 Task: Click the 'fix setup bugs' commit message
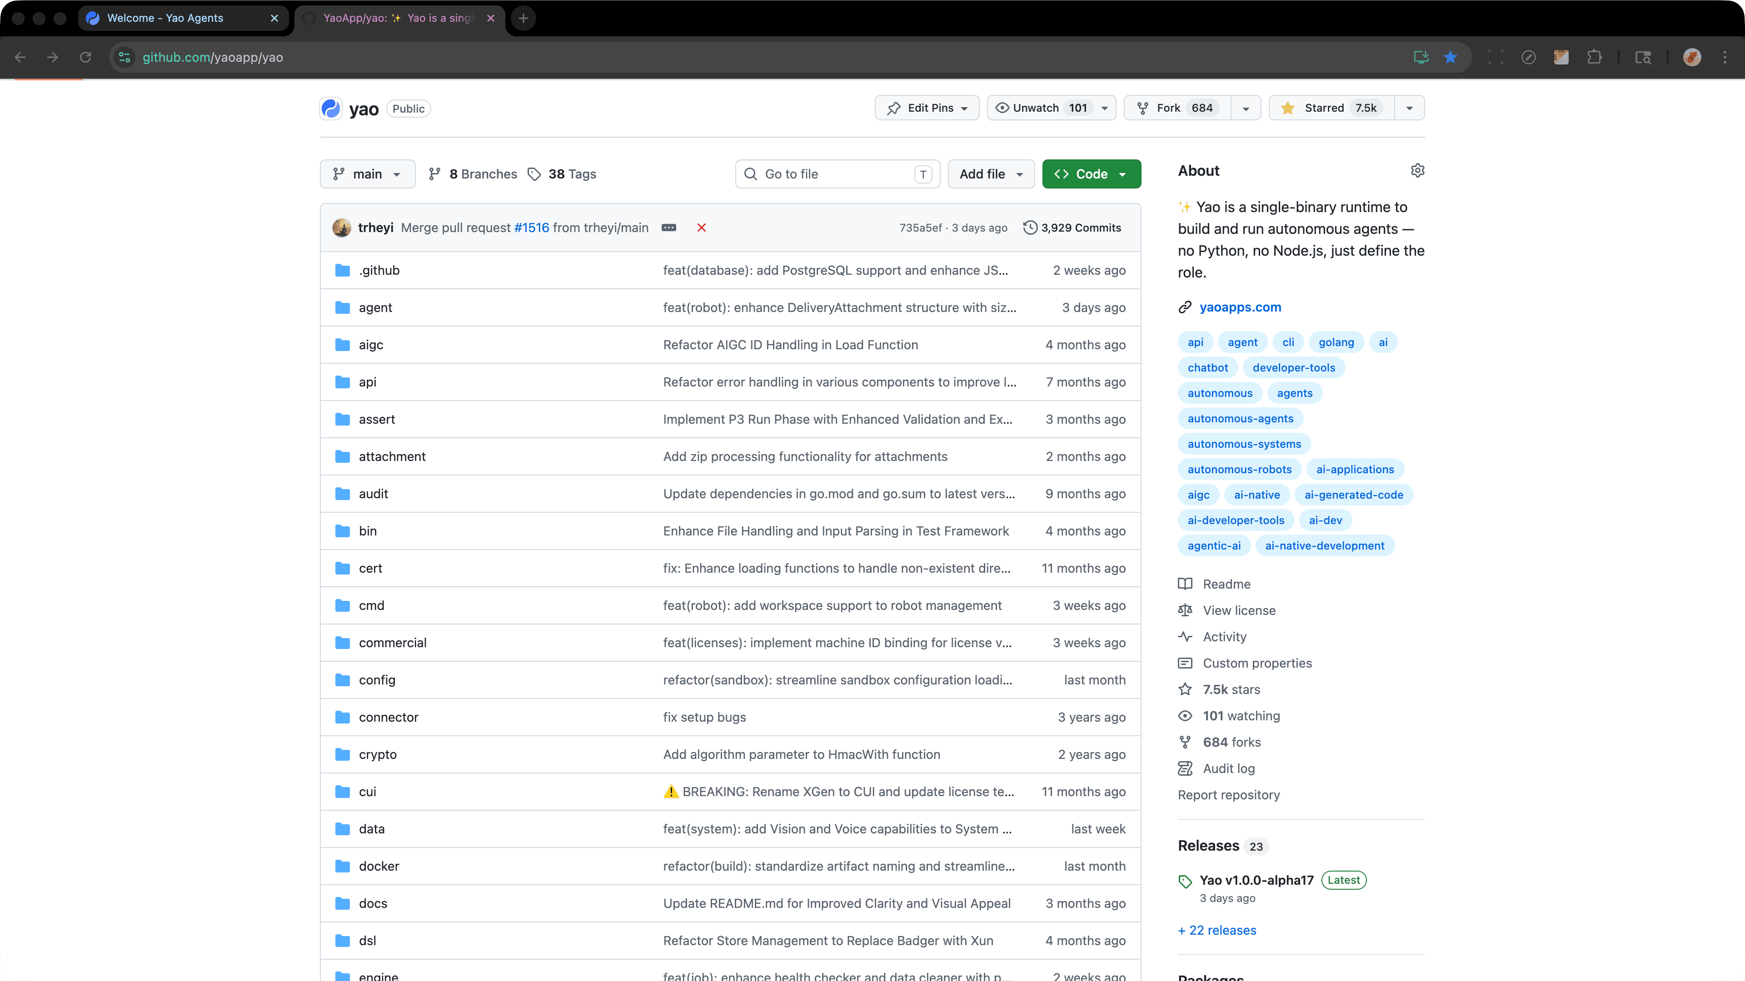point(704,717)
